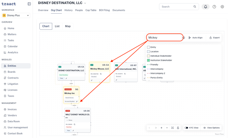
Task: Edit the WALT DISNEY WORLD CO. card with the pencil
Action: (73, 130)
